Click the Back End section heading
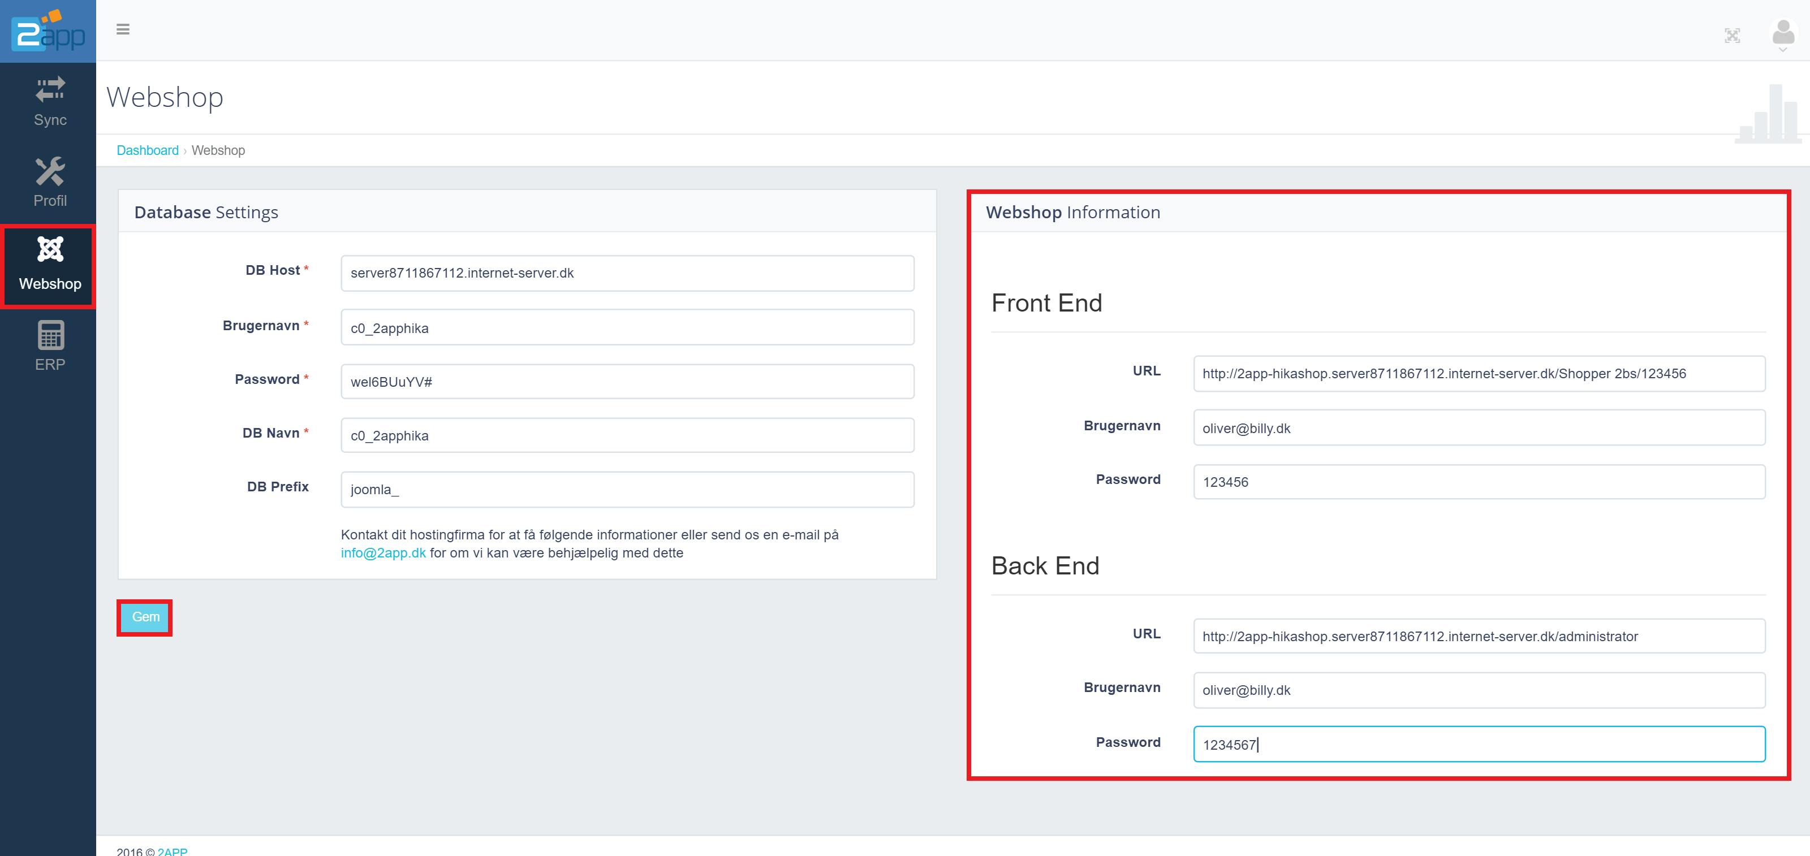This screenshot has height=856, width=1810. point(1045,565)
